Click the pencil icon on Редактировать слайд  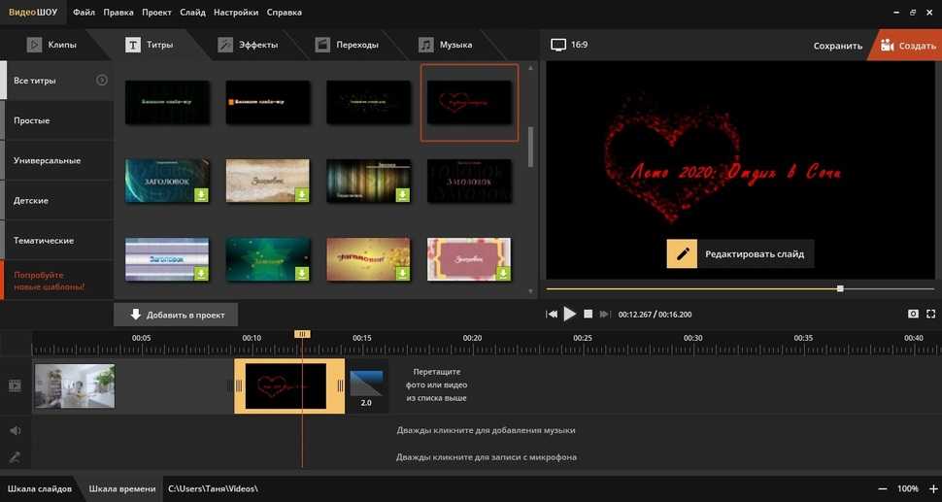tap(682, 253)
